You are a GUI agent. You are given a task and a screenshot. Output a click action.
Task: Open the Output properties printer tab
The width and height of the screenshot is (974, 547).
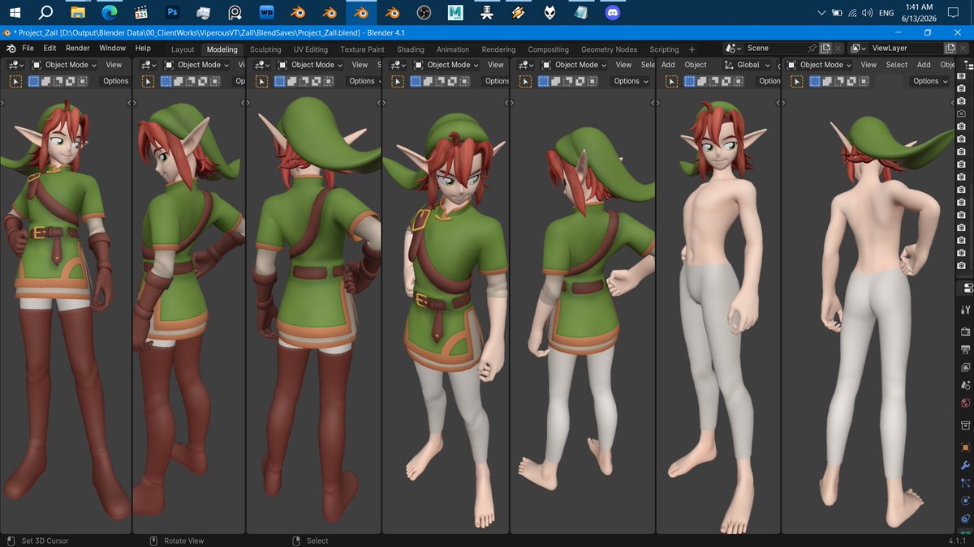point(966,349)
